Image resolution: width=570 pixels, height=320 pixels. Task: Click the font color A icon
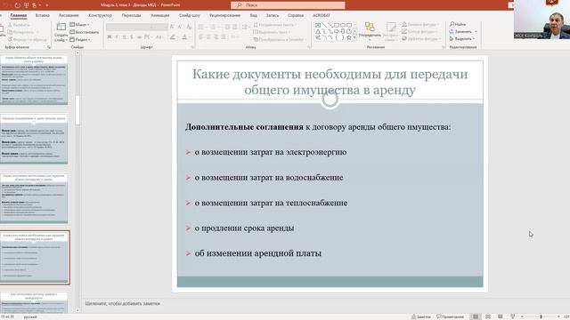[x=184, y=37]
